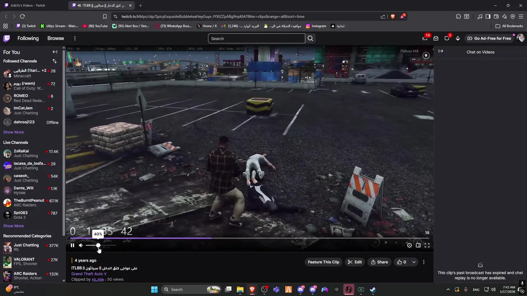This screenshot has width=527, height=296.
Task: Pause the clip with the pause button
Action: [72, 245]
